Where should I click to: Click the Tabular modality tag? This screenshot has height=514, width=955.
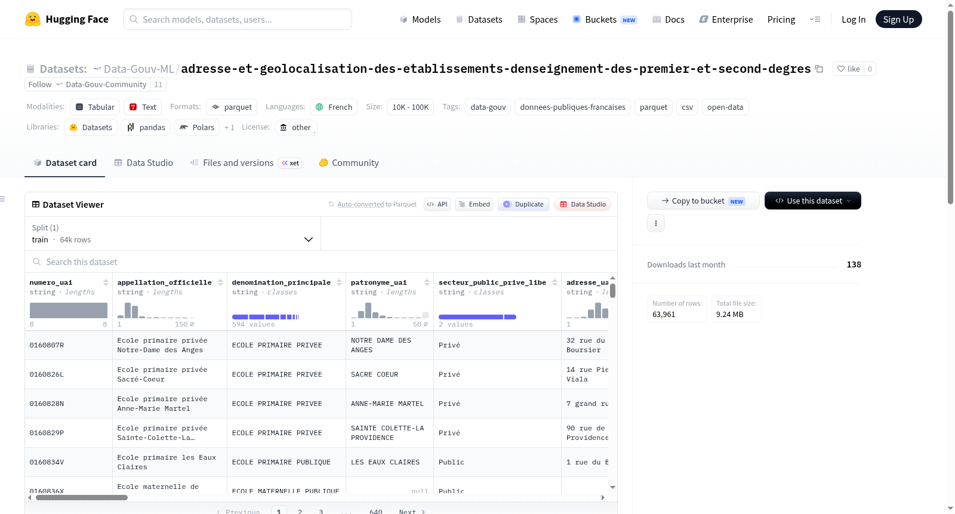click(x=95, y=107)
